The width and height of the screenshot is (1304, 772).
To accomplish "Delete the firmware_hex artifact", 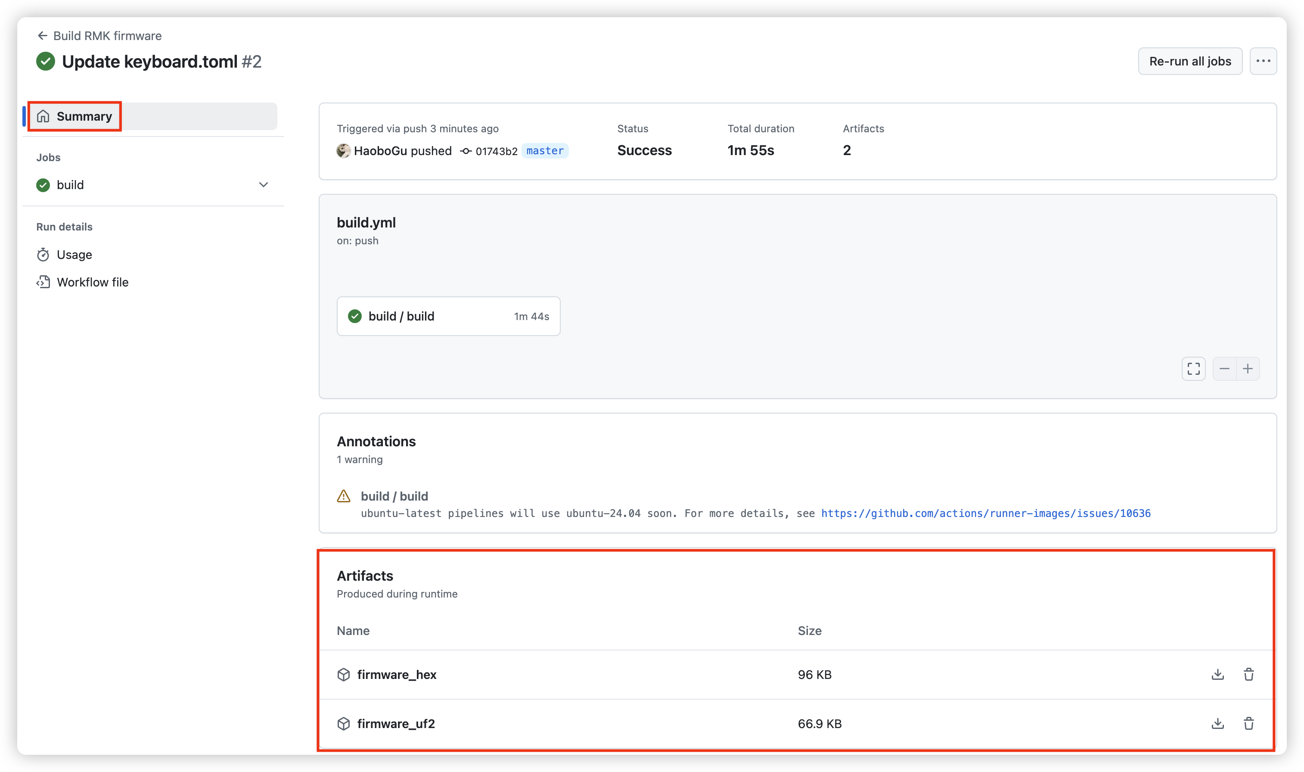I will coord(1248,674).
